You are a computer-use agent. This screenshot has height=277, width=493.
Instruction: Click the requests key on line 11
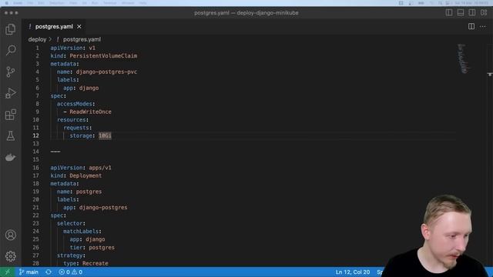point(76,128)
